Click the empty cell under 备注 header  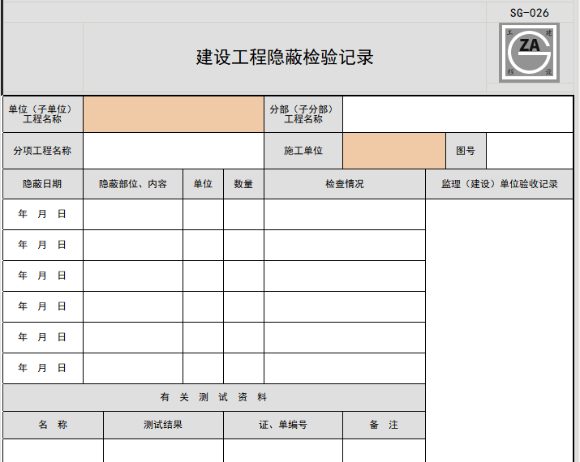point(384,451)
